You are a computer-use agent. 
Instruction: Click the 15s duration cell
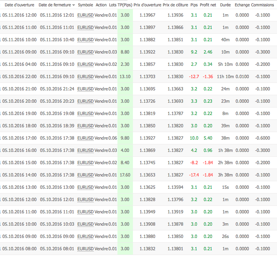click(225, 187)
